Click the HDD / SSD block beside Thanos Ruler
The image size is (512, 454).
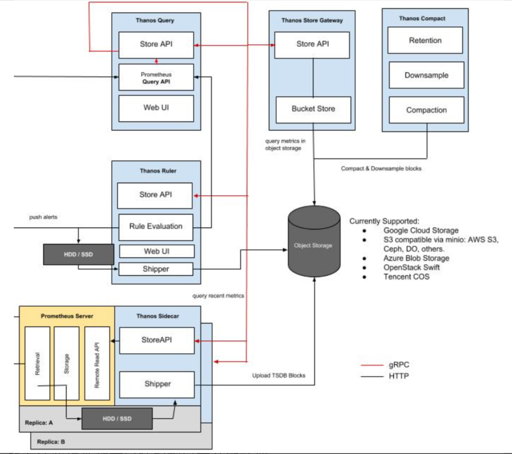point(78,255)
